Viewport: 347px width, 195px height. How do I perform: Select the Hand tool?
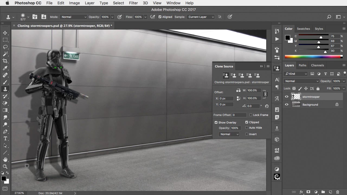(x=5, y=160)
